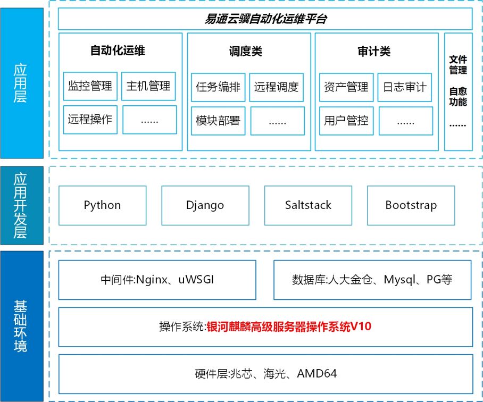This screenshot has height=402, width=483.
Task: Click the 自愈功能 text
Action: point(458,97)
